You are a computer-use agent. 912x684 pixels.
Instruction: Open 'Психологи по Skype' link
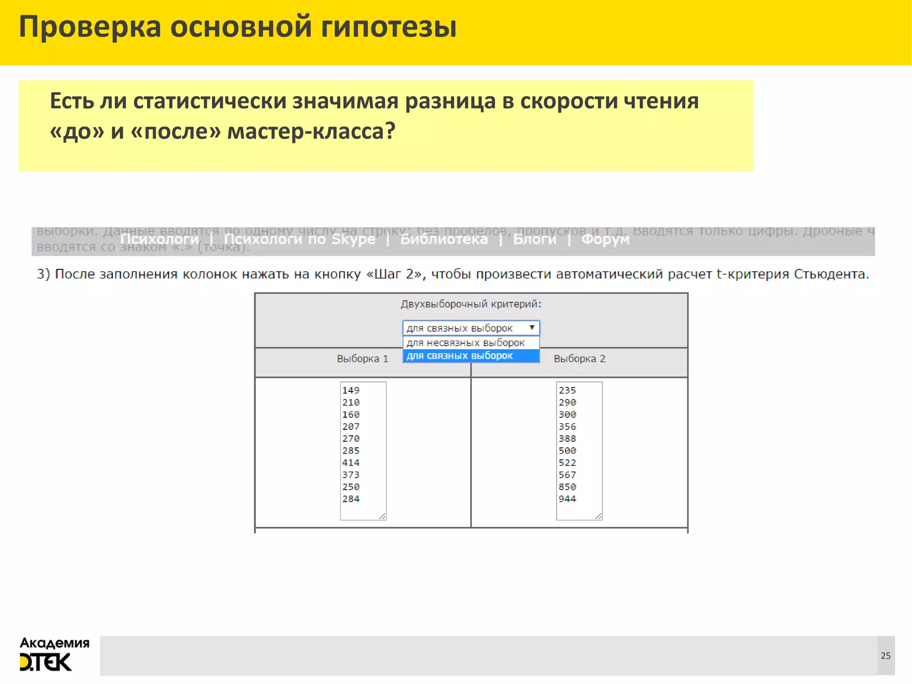click(x=299, y=239)
